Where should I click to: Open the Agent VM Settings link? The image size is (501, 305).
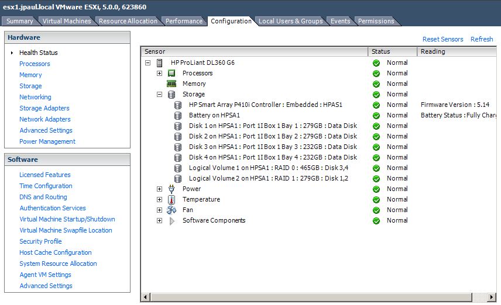[46, 275]
